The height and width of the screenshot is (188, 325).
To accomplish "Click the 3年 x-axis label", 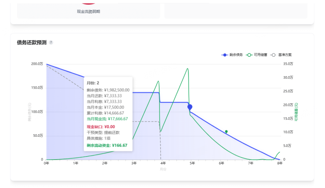I will 134,163.
